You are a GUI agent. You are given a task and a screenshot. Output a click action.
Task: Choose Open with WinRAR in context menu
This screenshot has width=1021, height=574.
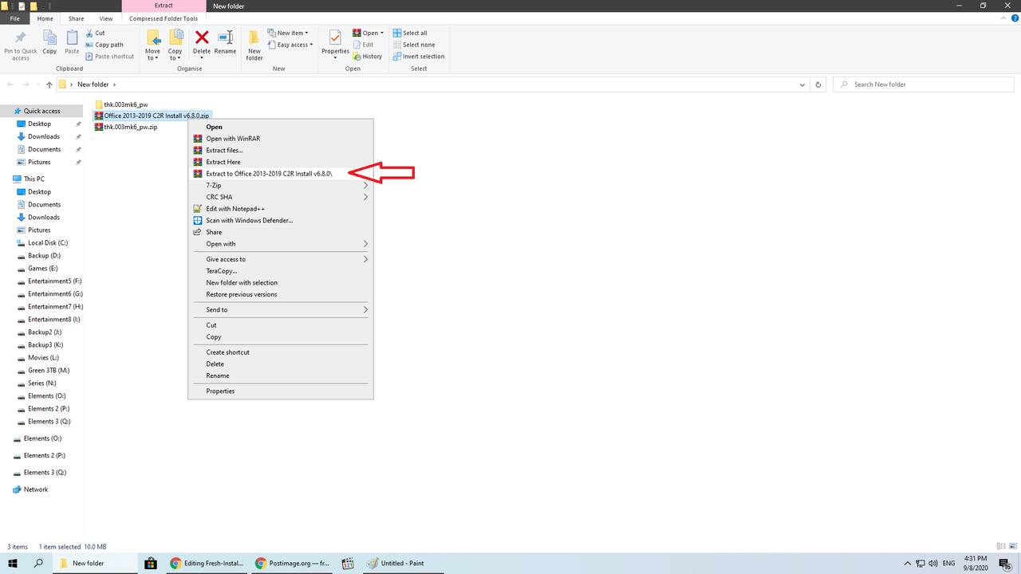(281, 139)
